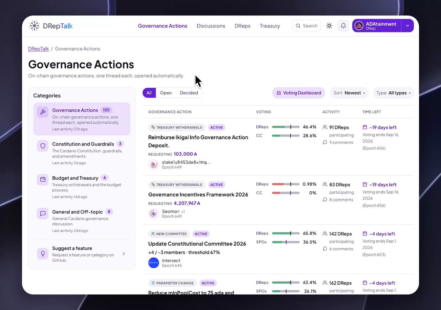
Task: Go to the DReps nav item
Action: [x=243, y=26]
